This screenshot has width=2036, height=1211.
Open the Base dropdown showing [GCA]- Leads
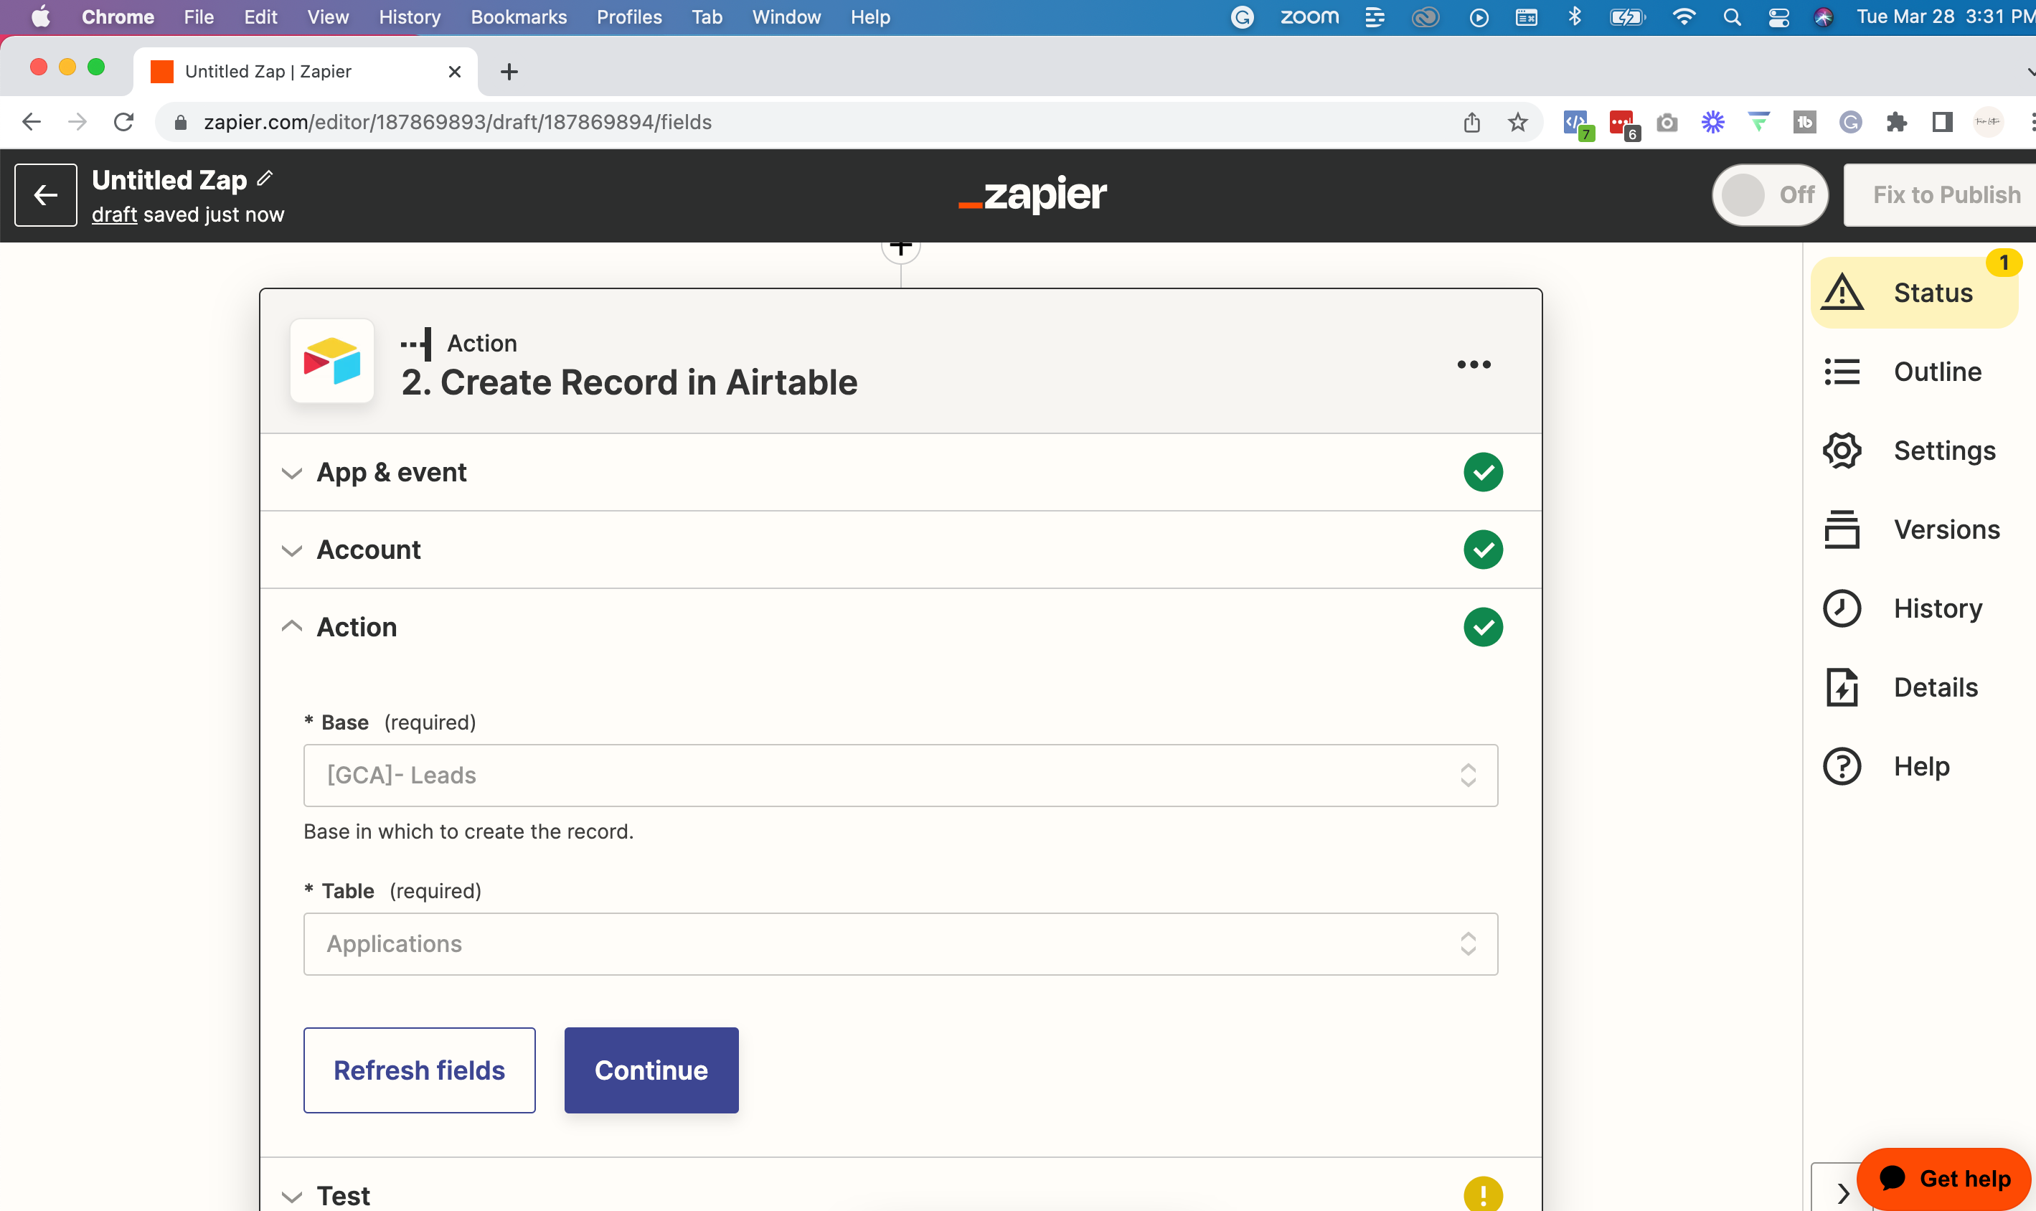point(901,776)
